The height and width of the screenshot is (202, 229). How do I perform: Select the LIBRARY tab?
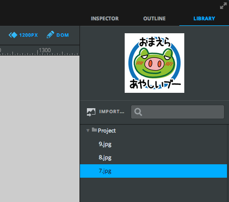(204, 18)
